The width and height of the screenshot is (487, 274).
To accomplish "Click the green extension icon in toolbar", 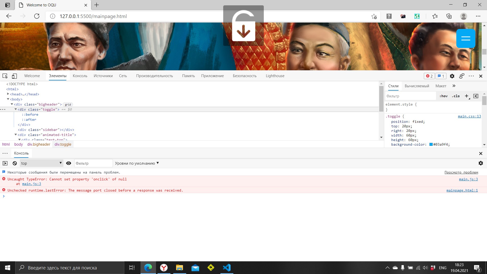I will (x=417, y=16).
